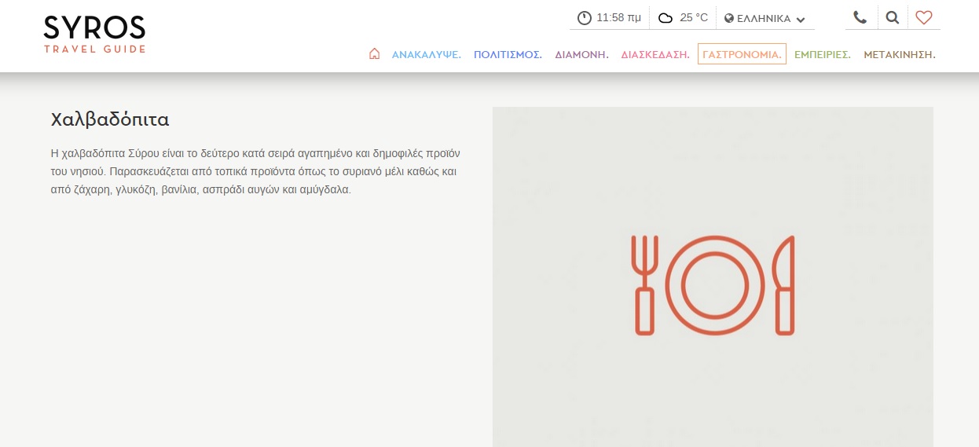
Task: Click the clock icon beside time
Action: 584,18
